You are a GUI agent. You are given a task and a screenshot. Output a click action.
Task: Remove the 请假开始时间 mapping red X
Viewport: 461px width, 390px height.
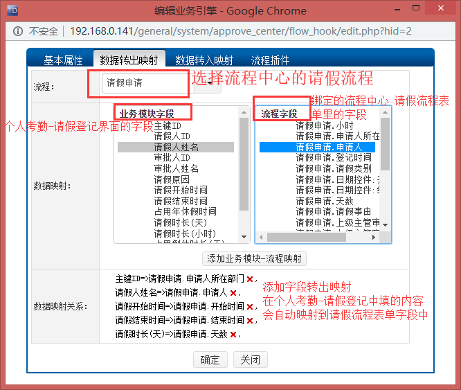coord(249,307)
